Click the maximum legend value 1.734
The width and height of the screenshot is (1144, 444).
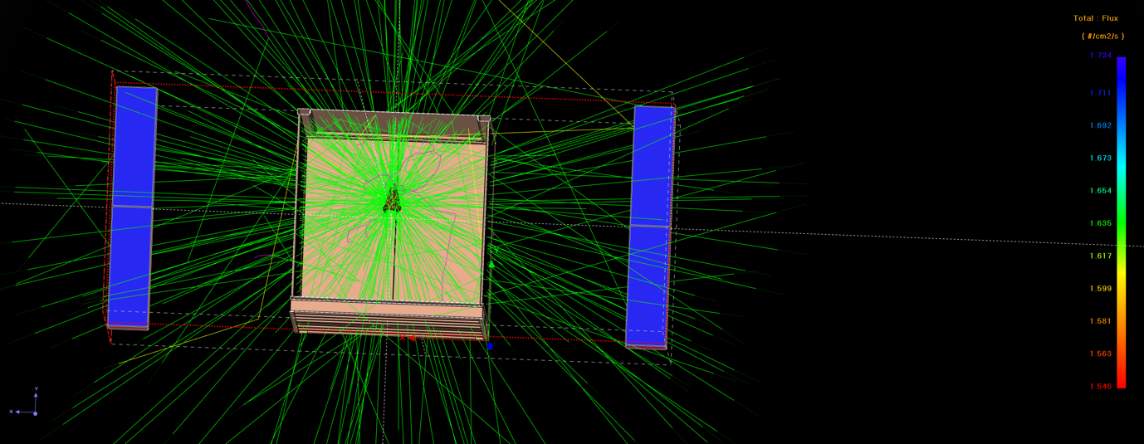point(1100,56)
